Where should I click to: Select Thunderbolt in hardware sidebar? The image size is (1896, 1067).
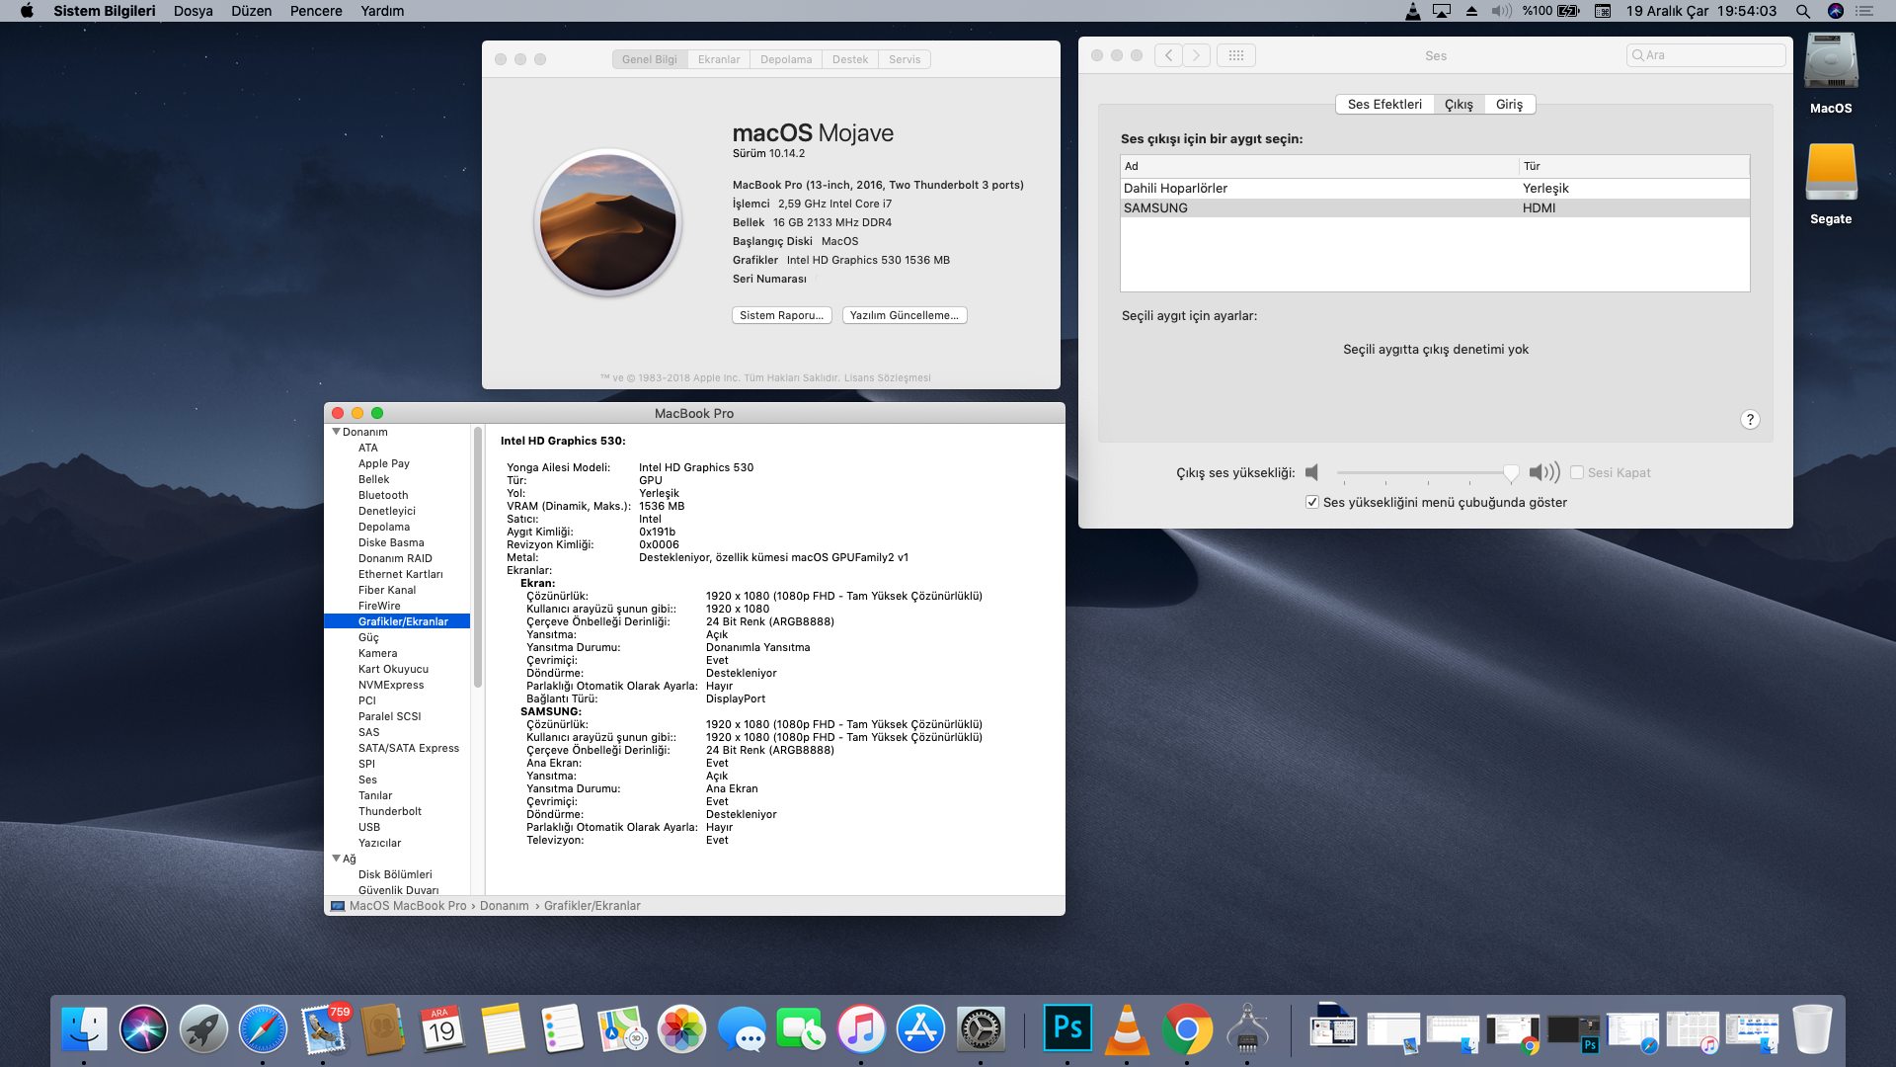click(x=389, y=811)
